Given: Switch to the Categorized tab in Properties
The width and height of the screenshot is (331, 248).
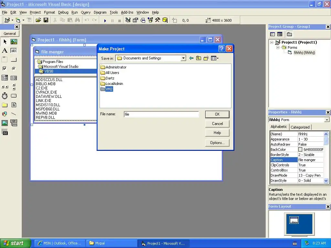Looking at the screenshot, I should (300, 127).
